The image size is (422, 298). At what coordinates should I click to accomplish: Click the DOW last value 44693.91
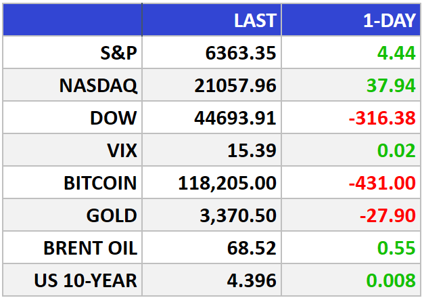pos(235,118)
